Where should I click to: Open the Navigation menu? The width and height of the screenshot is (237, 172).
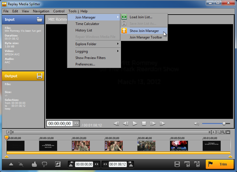point(41,11)
